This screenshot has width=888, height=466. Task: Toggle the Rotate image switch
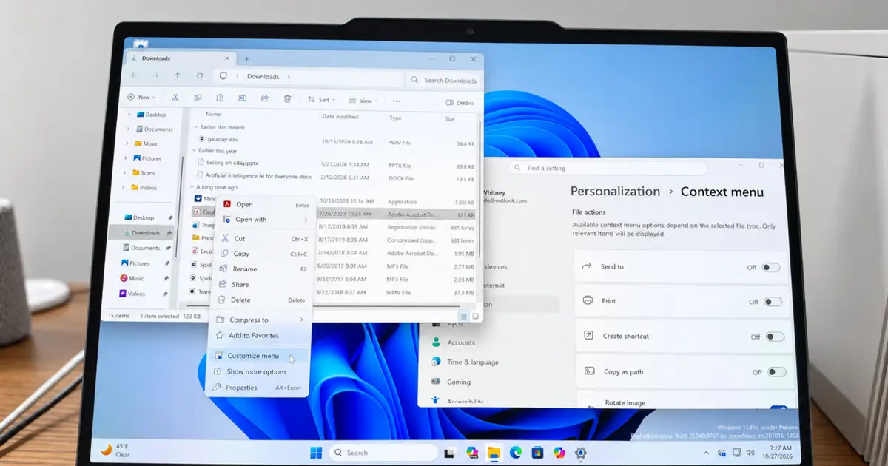779,407
